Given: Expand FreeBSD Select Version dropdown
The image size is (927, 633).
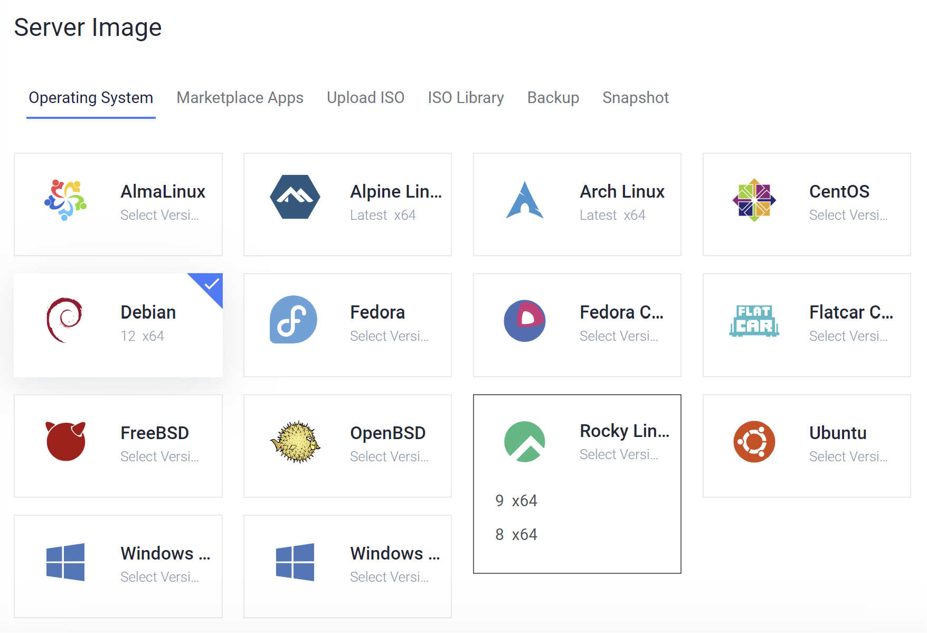Looking at the screenshot, I should (x=159, y=457).
